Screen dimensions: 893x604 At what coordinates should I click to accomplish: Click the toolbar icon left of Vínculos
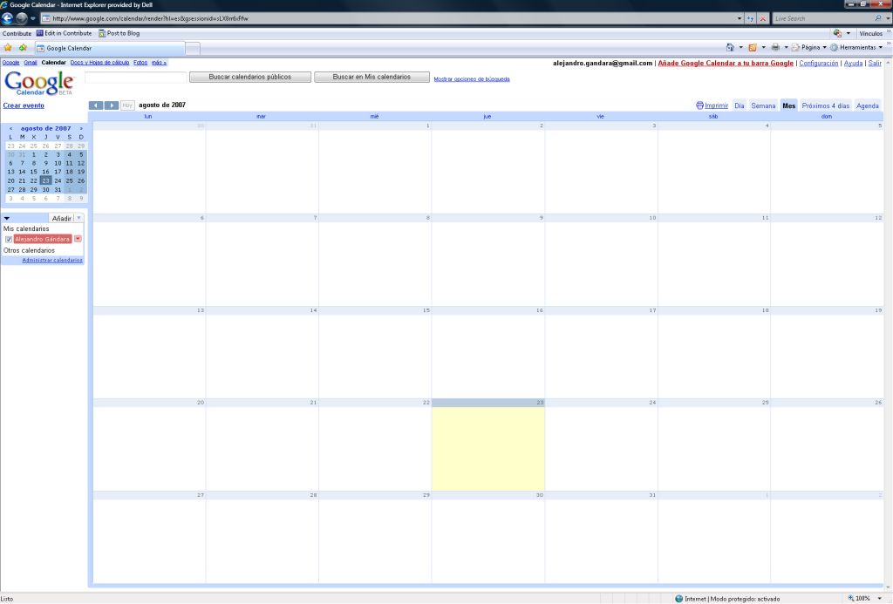[x=836, y=34]
